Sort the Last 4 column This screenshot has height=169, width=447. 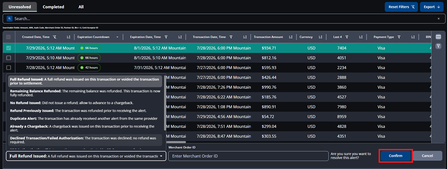[x=361, y=37]
